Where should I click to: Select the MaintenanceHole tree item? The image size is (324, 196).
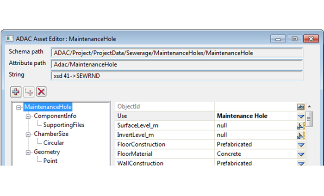click(48, 107)
